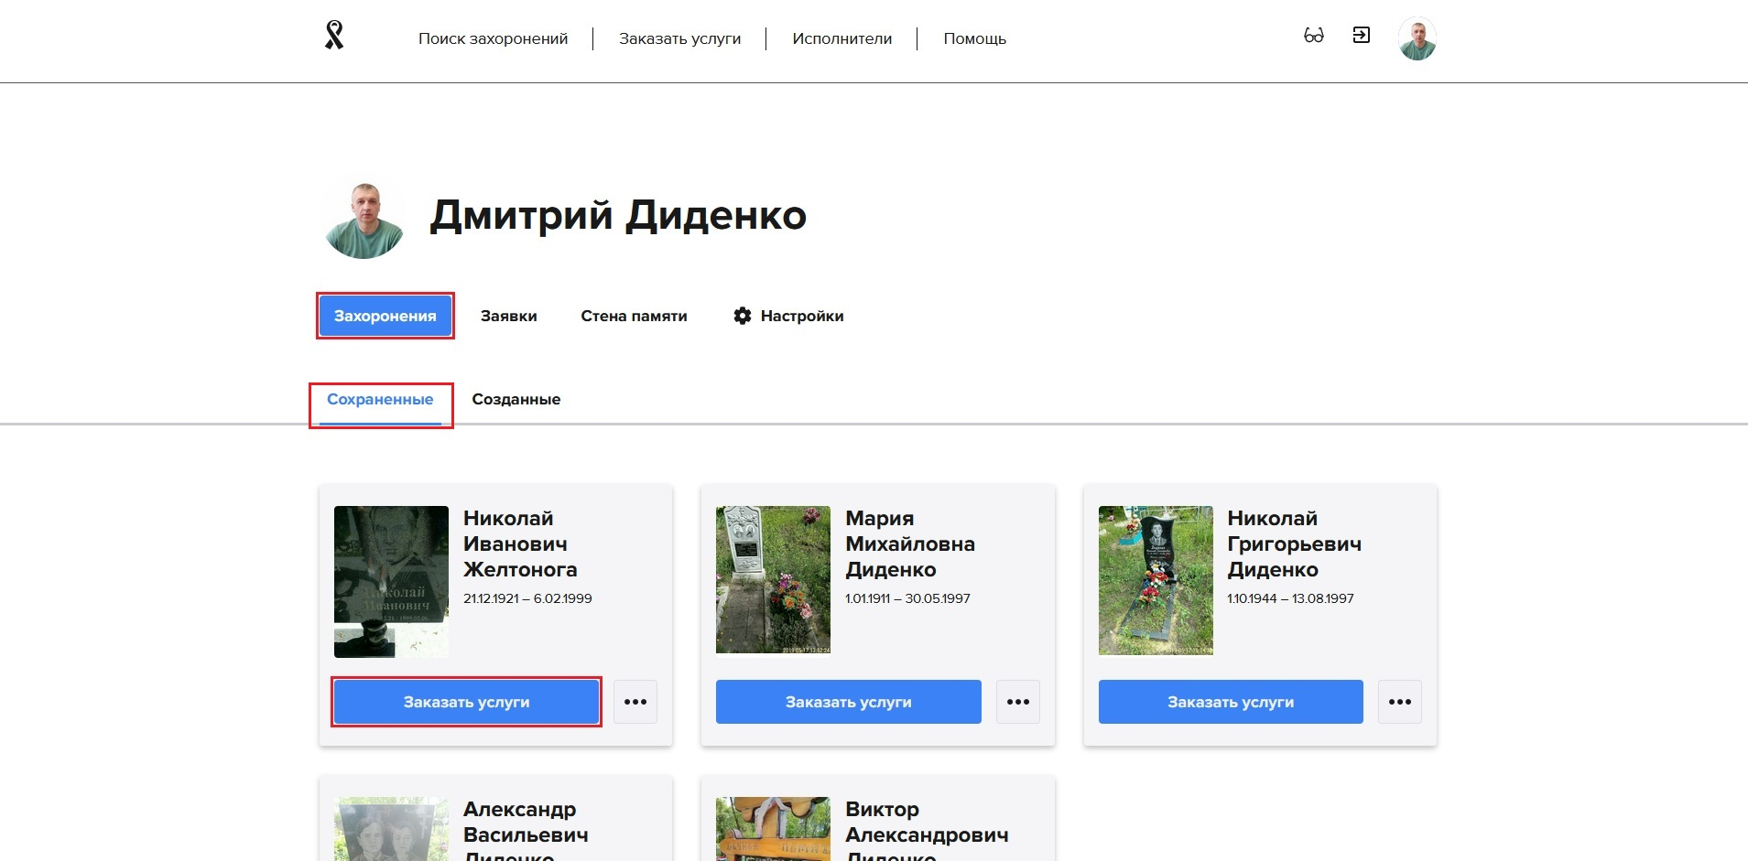
Task: Open profile via small header avatar
Action: tap(1417, 38)
